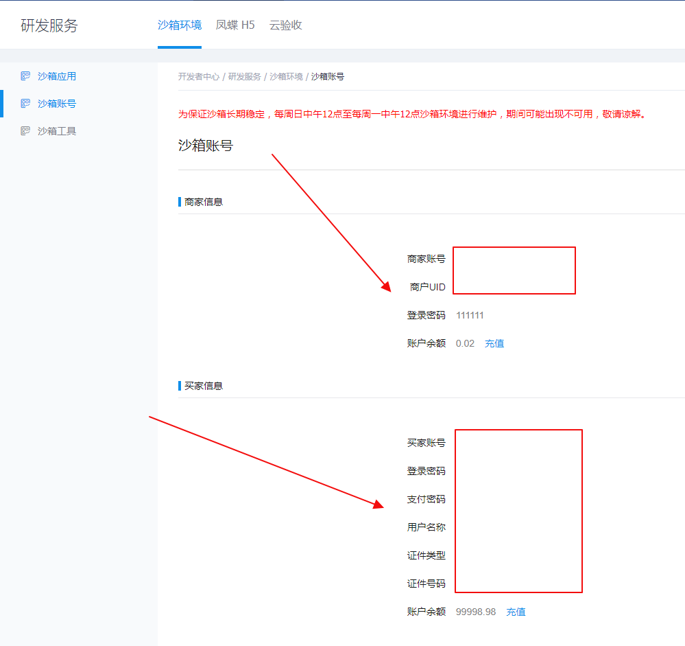Go to 开发者中心 in breadcrumb

[199, 76]
